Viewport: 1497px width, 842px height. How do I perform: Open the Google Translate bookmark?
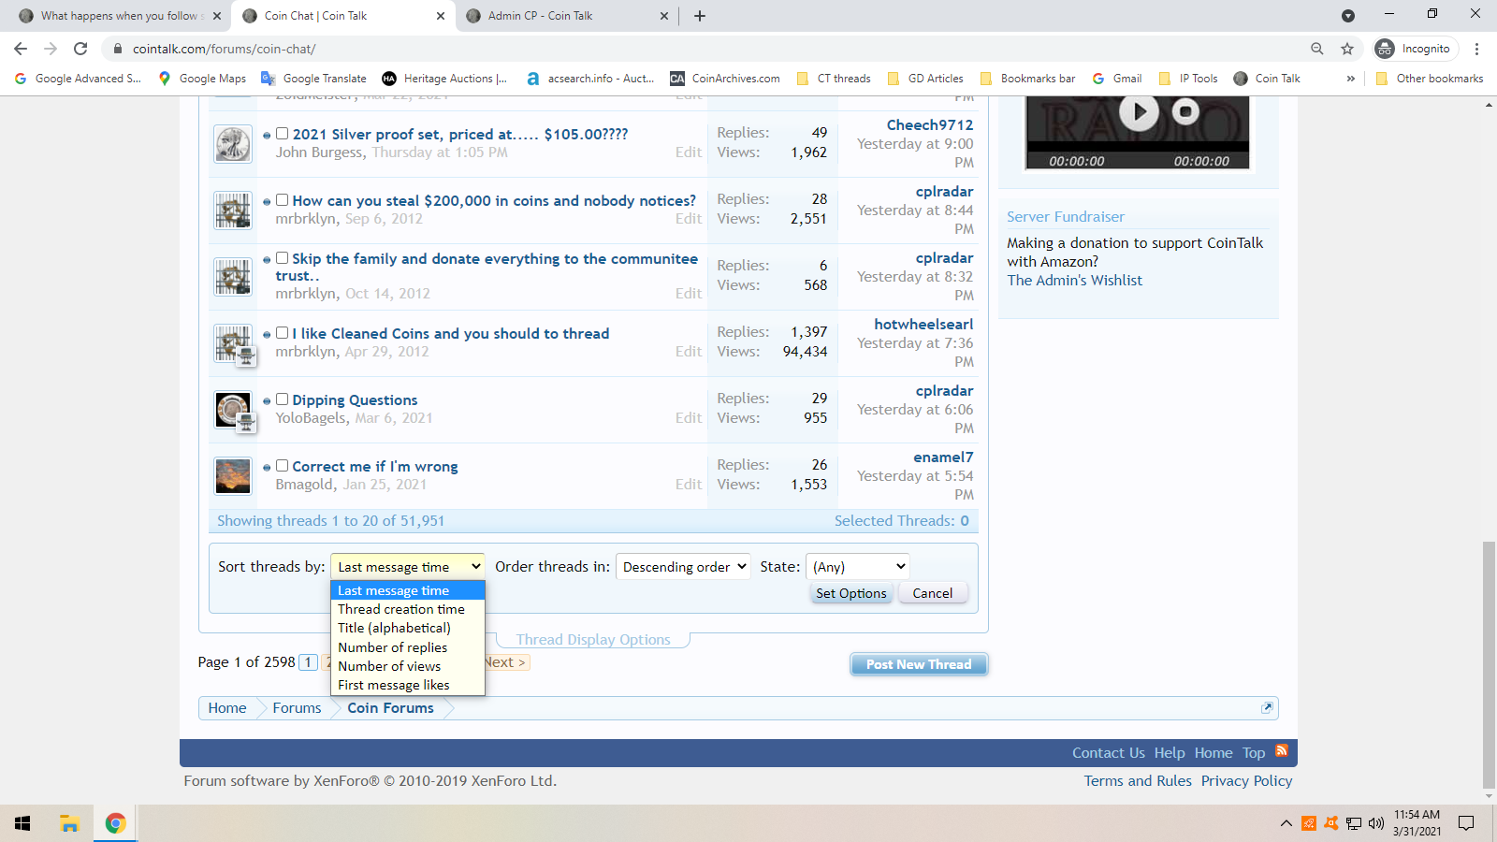[314, 79]
